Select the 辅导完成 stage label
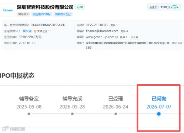The width and height of the screenshot is (184, 133). pyautogui.click(x=72, y=99)
